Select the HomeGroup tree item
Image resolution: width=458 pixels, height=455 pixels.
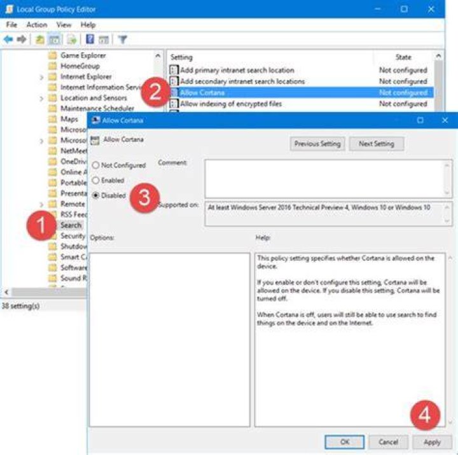pos(80,66)
